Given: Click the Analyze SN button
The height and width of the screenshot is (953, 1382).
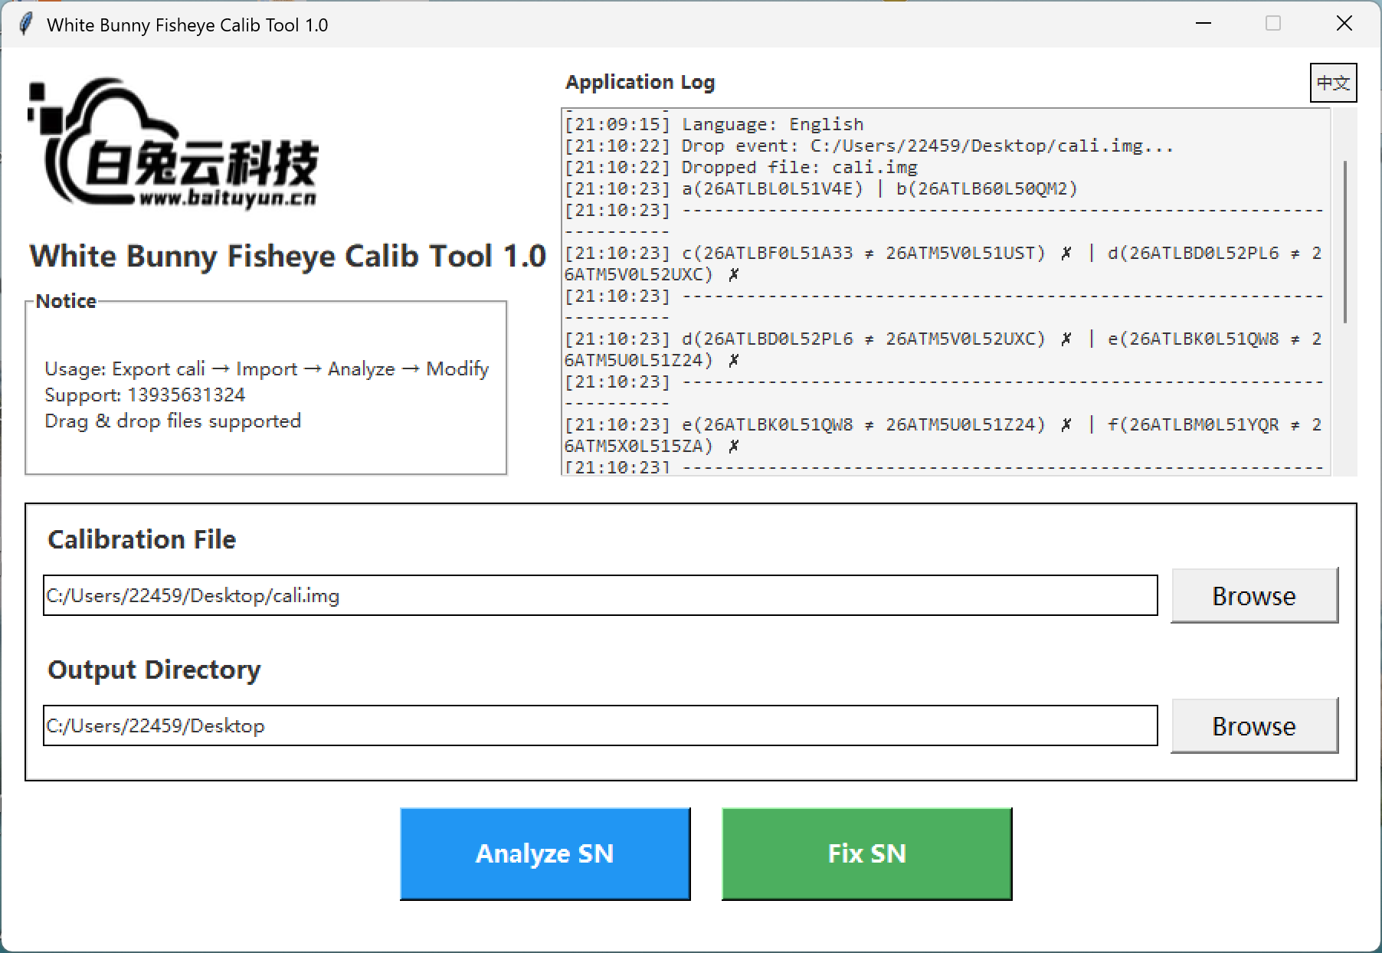Looking at the screenshot, I should (x=545, y=853).
